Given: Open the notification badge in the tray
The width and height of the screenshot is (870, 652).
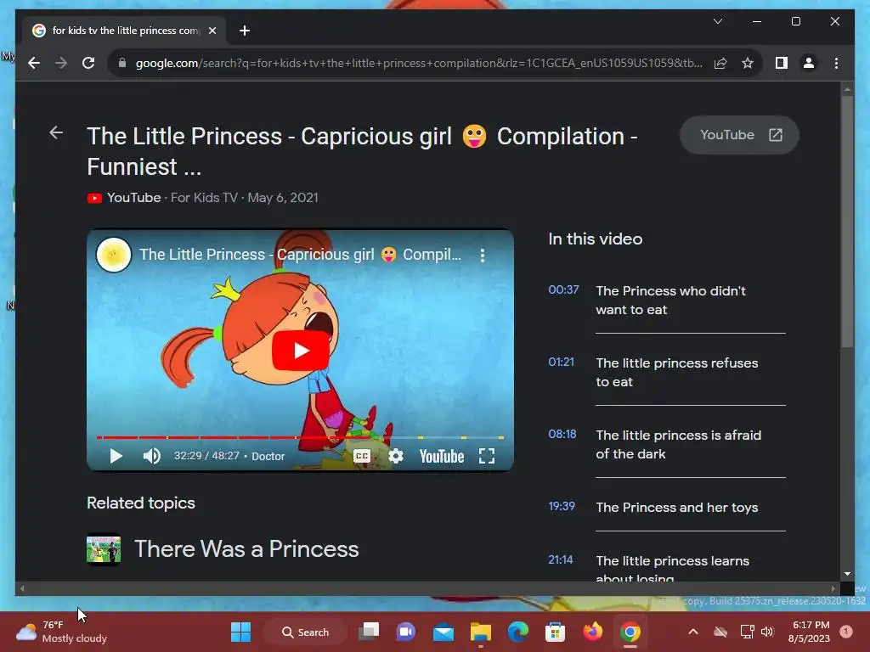Looking at the screenshot, I should 846,632.
